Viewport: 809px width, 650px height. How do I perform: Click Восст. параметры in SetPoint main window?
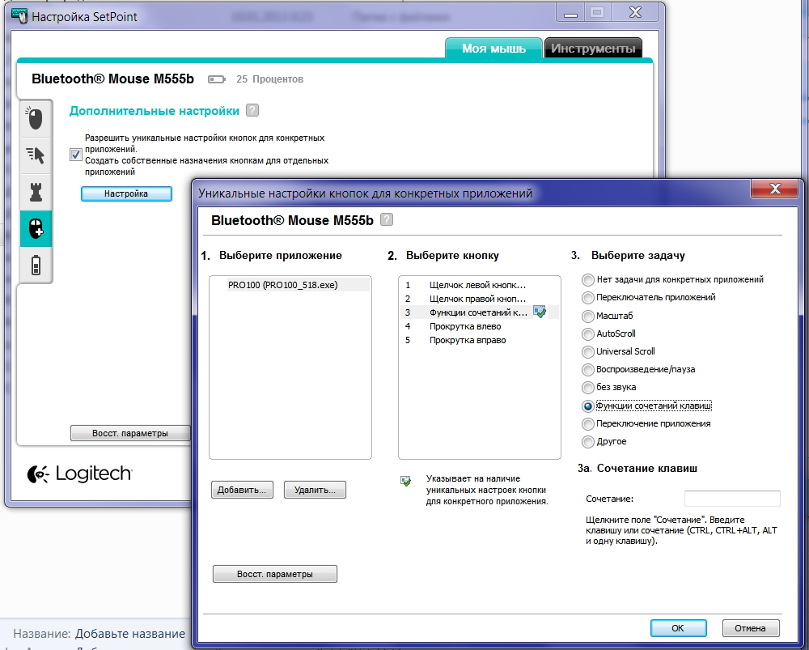tap(130, 433)
